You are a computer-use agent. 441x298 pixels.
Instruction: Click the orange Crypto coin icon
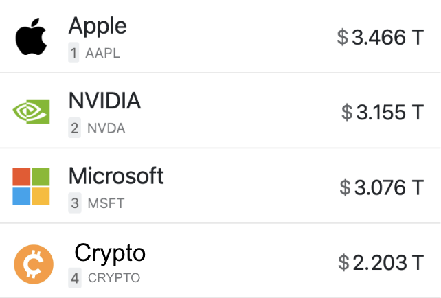pyautogui.click(x=34, y=262)
